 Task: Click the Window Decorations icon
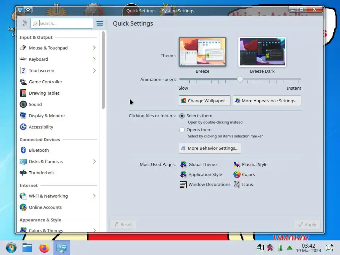[183, 184]
